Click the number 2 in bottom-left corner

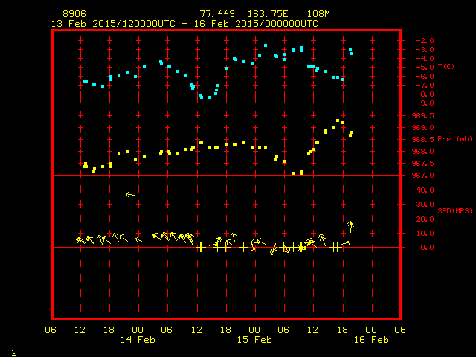coord(14,353)
